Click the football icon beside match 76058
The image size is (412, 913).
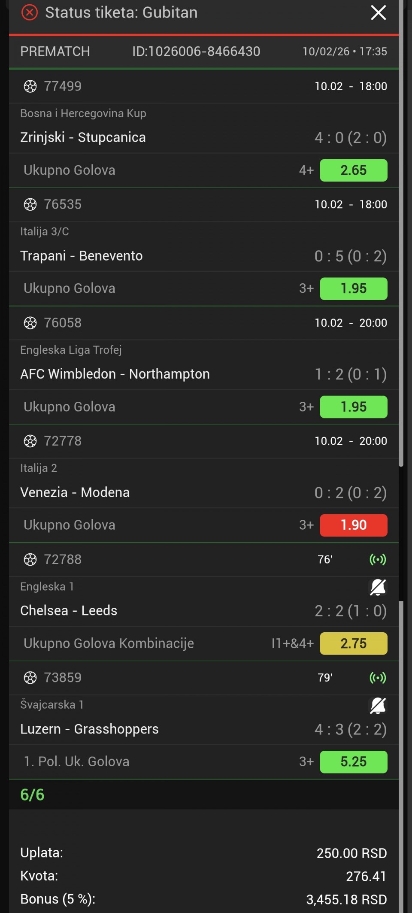click(30, 323)
